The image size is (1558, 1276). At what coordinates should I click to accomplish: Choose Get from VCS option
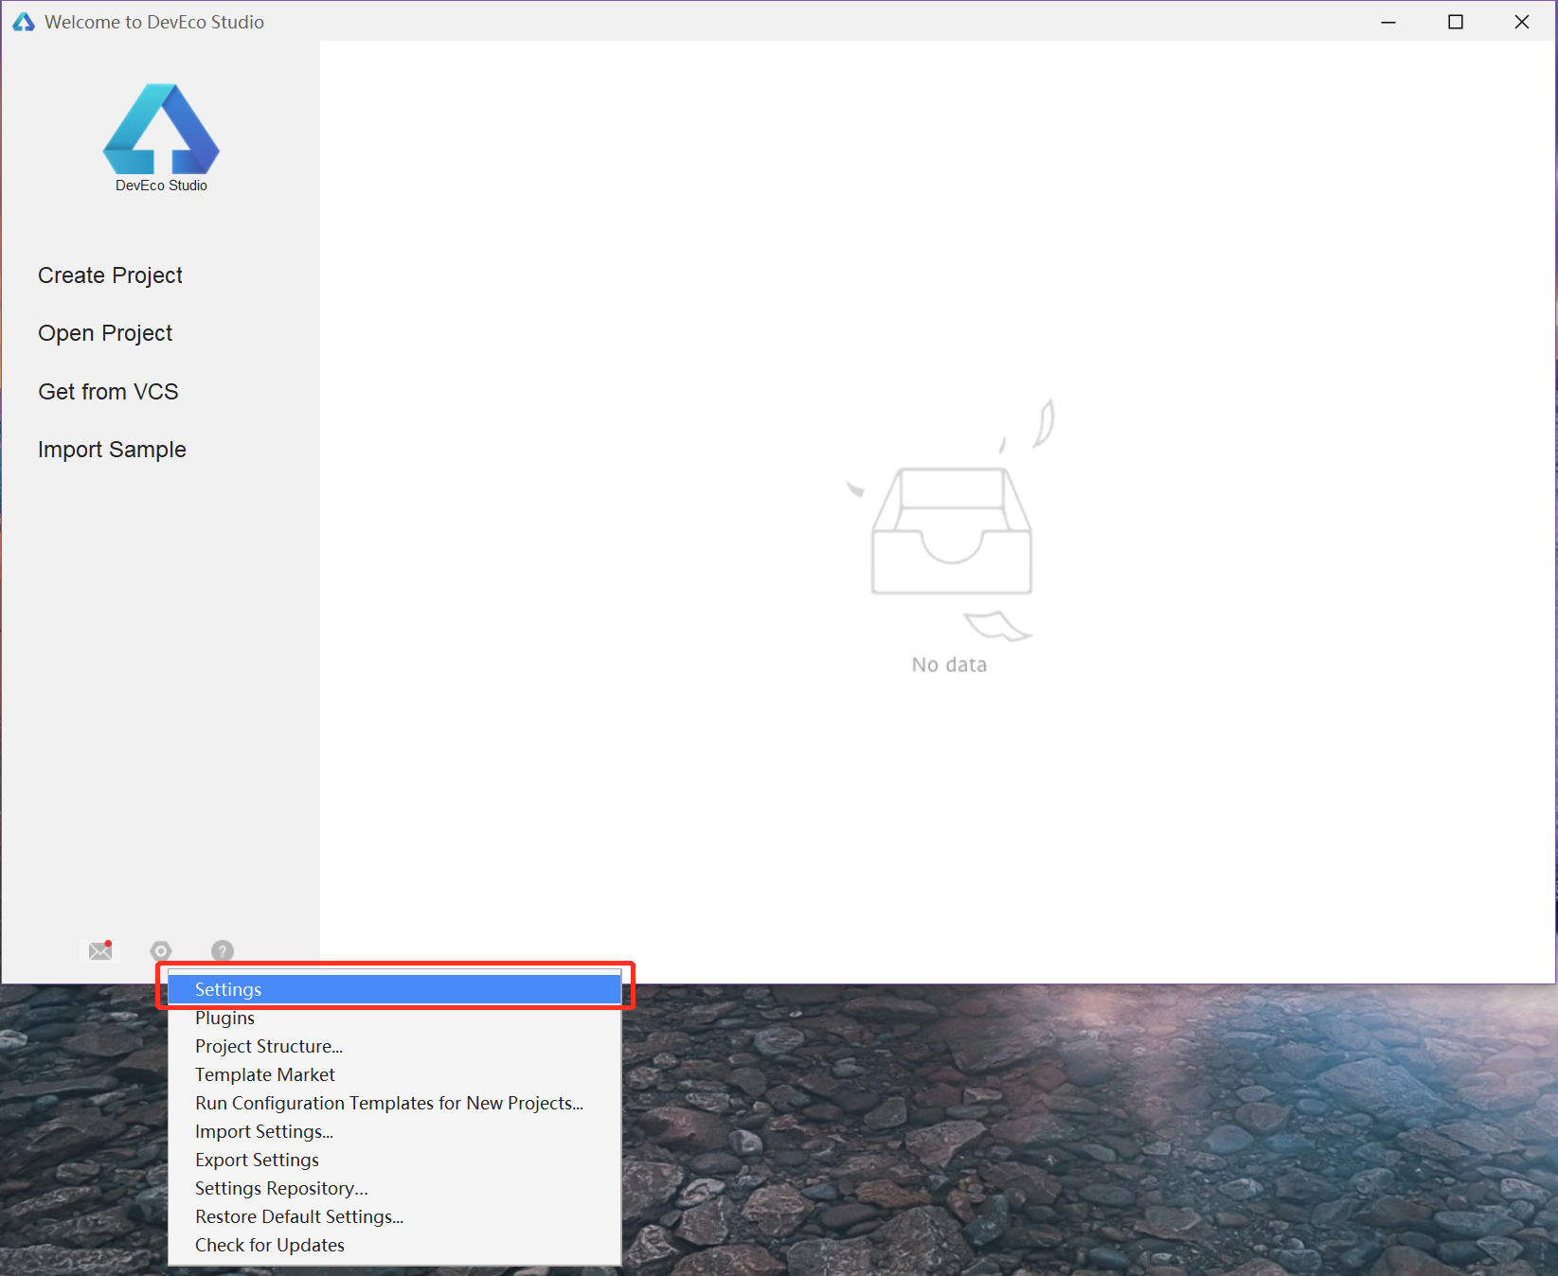coord(108,392)
